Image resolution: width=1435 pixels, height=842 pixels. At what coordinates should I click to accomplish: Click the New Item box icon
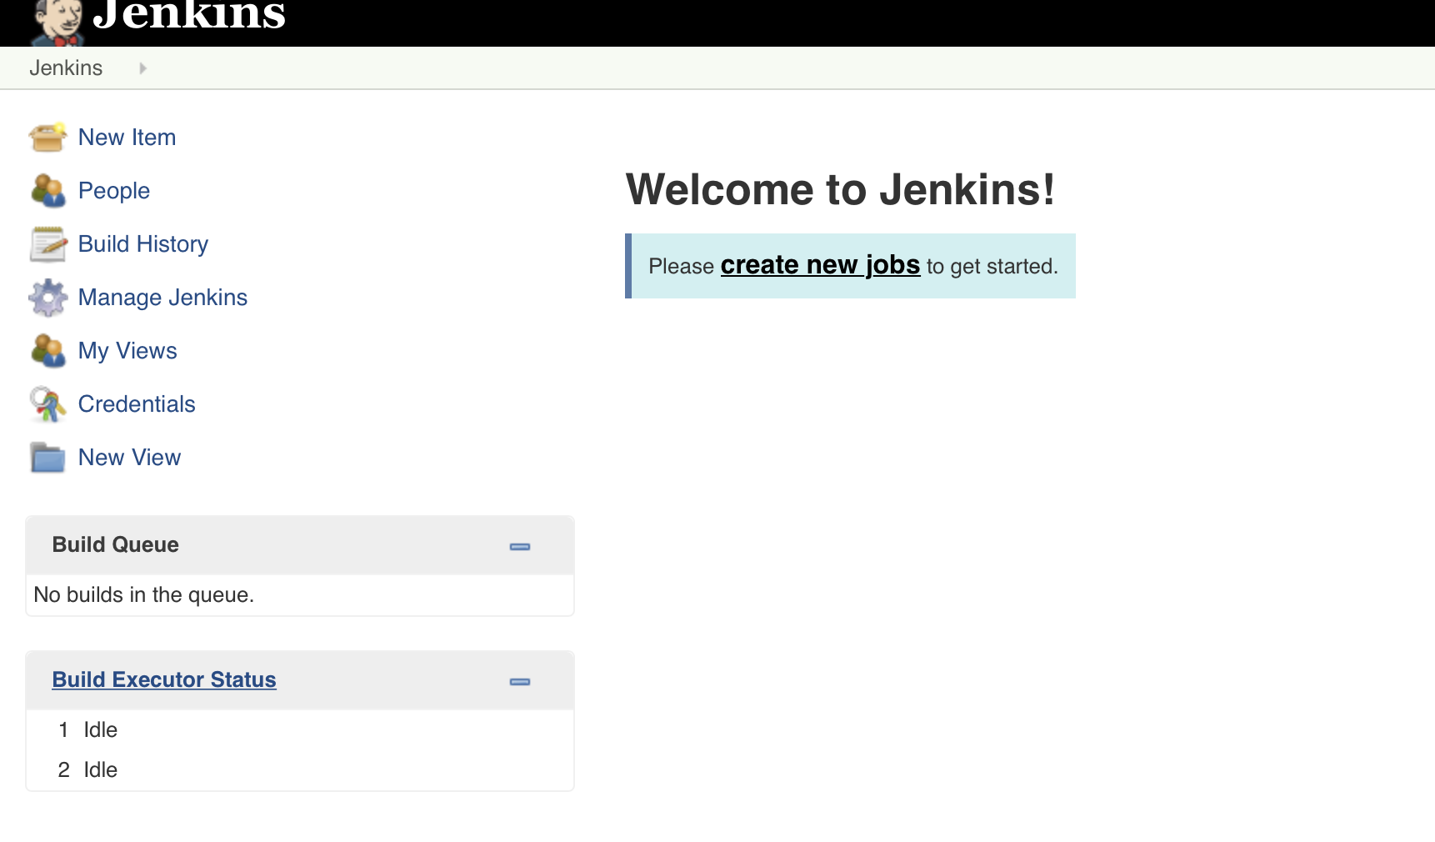[47, 138]
